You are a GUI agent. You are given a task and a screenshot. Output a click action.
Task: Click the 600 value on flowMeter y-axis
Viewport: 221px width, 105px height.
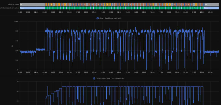[x=17, y=41]
